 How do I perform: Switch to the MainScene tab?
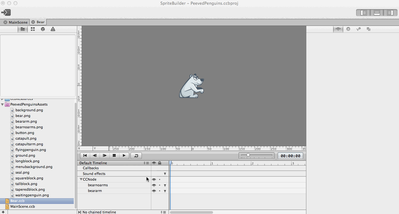point(18,22)
